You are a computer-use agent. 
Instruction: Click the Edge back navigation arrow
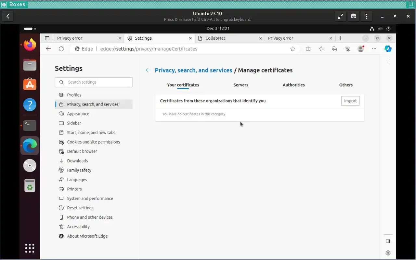pyautogui.click(x=48, y=49)
